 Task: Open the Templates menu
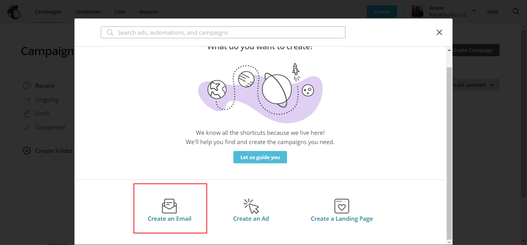pyautogui.click(x=88, y=12)
